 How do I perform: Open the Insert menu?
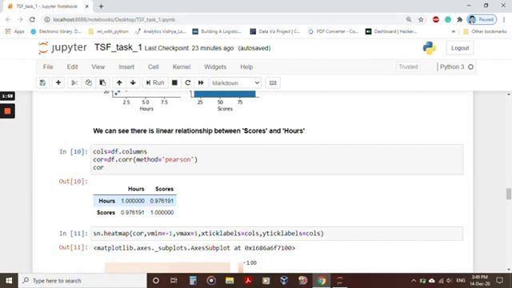pos(126,67)
